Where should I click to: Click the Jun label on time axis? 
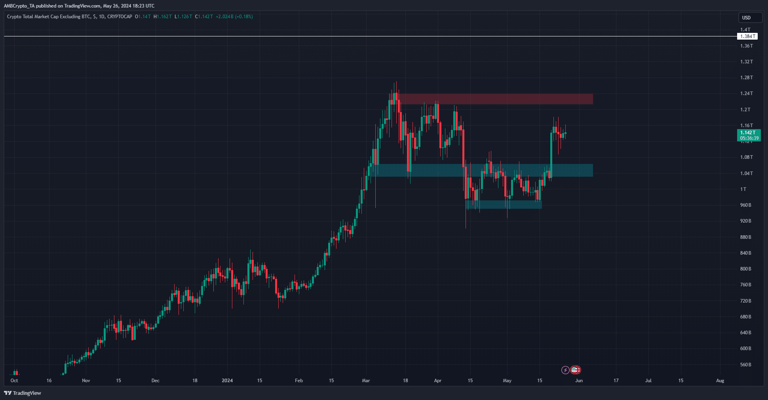click(579, 381)
